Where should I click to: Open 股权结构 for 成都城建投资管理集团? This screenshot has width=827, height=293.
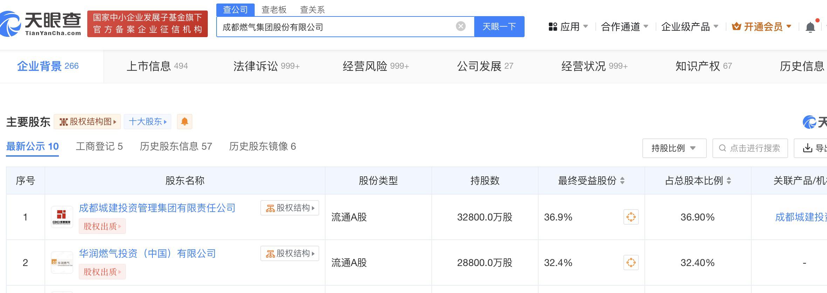coord(290,208)
